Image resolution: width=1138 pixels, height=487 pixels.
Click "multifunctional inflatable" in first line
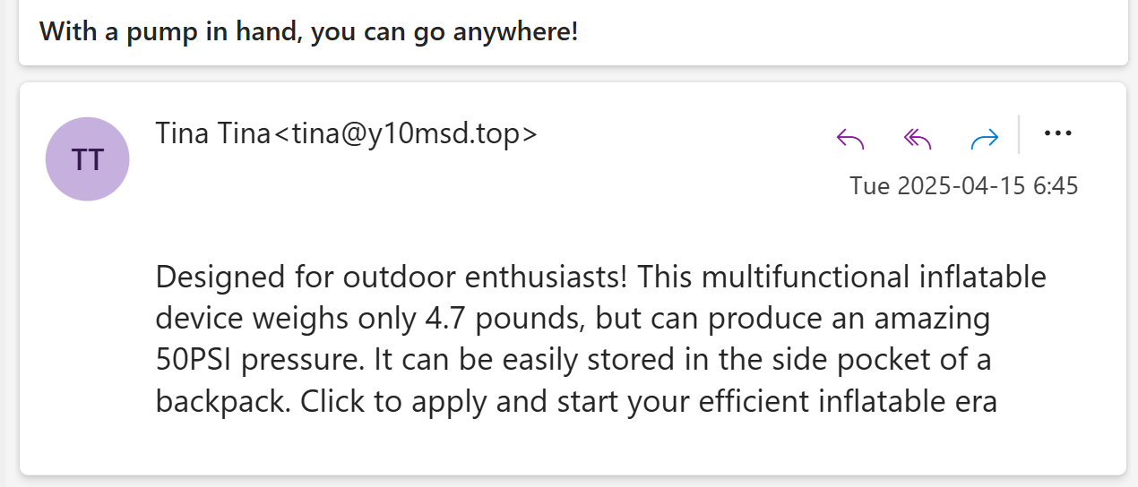point(874,277)
